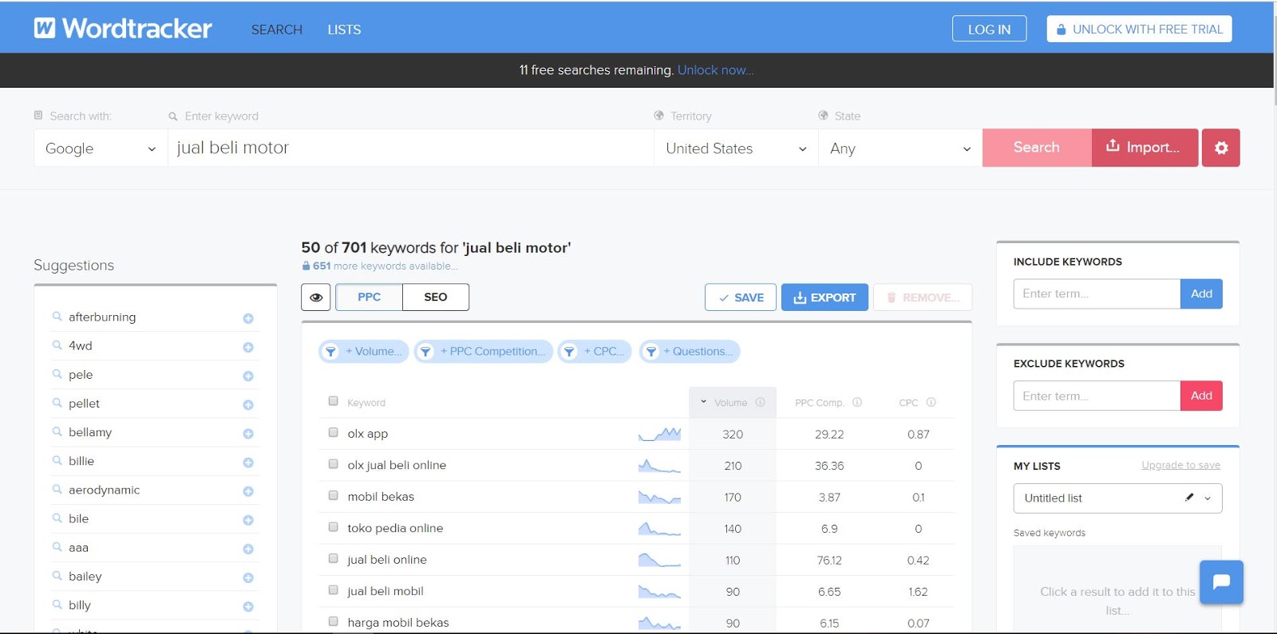Image resolution: width=1277 pixels, height=634 pixels.
Task: Add bellamy suggestion with plus icon
Action: [x=248, y=434]
